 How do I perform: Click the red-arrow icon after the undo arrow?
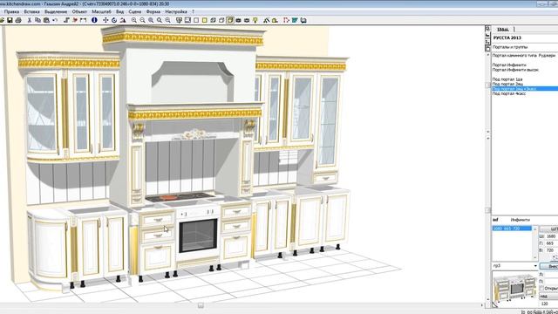coord(75,20)
